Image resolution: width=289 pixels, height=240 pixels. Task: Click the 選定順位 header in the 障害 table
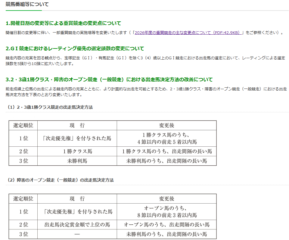23,199
